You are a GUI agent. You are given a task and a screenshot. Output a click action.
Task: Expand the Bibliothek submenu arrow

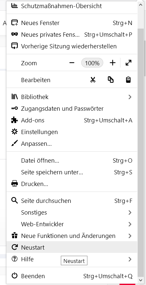point(130,97)
